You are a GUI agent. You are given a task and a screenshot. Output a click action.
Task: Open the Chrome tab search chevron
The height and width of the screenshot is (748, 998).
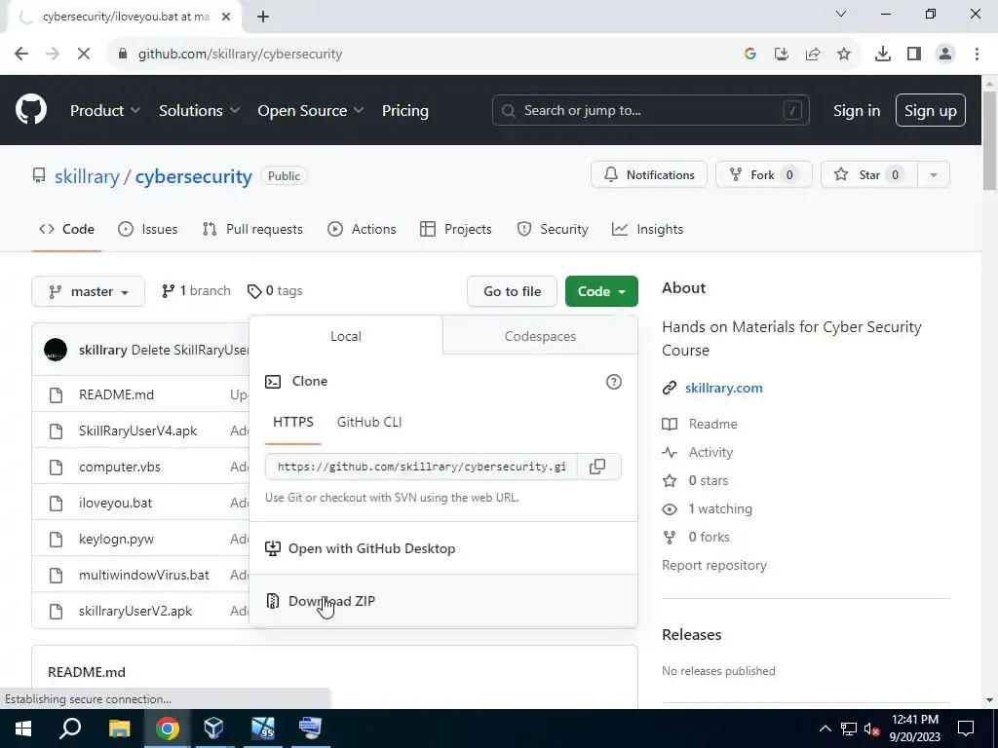point(841,14)
